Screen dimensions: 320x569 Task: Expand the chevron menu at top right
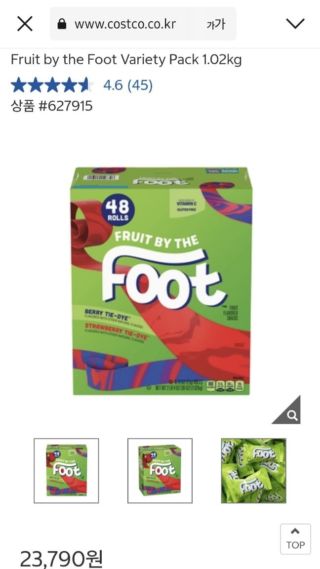point(295,24)
